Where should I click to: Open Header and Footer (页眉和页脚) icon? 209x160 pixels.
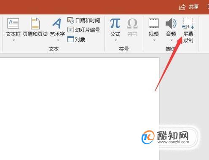35,24
